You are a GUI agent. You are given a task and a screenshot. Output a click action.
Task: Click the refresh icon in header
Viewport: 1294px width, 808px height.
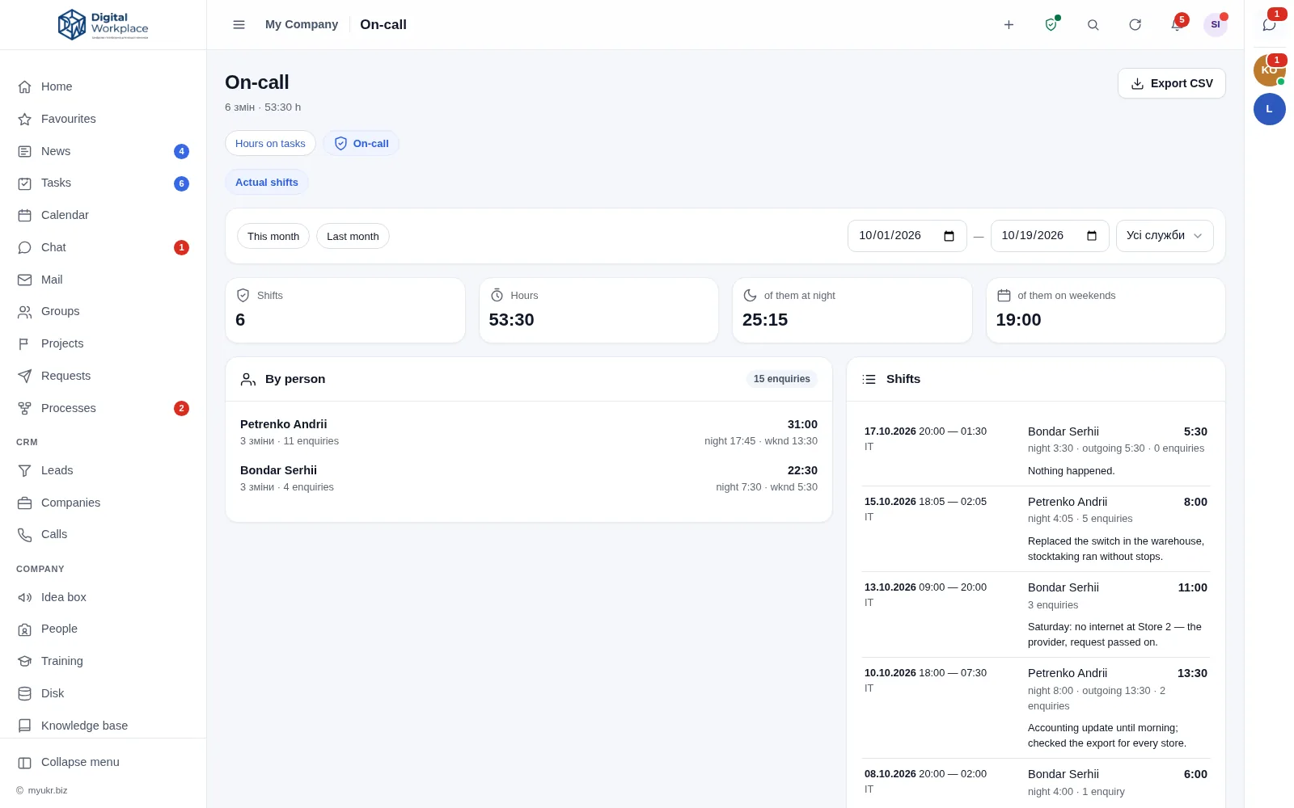coord(1135,25)
